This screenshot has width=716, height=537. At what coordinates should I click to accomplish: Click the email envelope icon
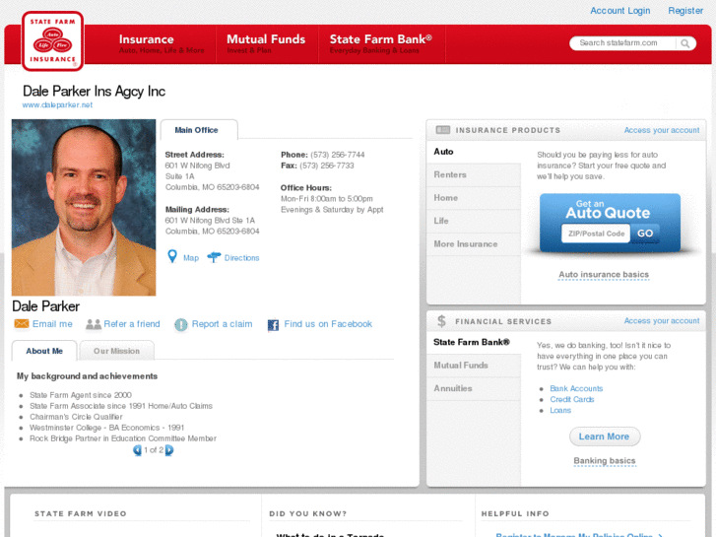22,323
